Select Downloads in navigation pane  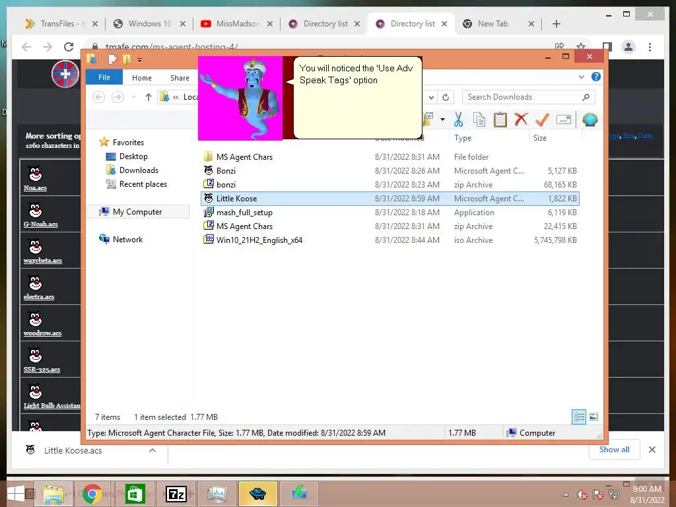[x=139, y=170]
